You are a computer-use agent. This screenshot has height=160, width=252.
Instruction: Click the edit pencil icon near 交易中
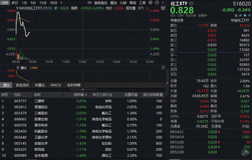coord(240,15)
